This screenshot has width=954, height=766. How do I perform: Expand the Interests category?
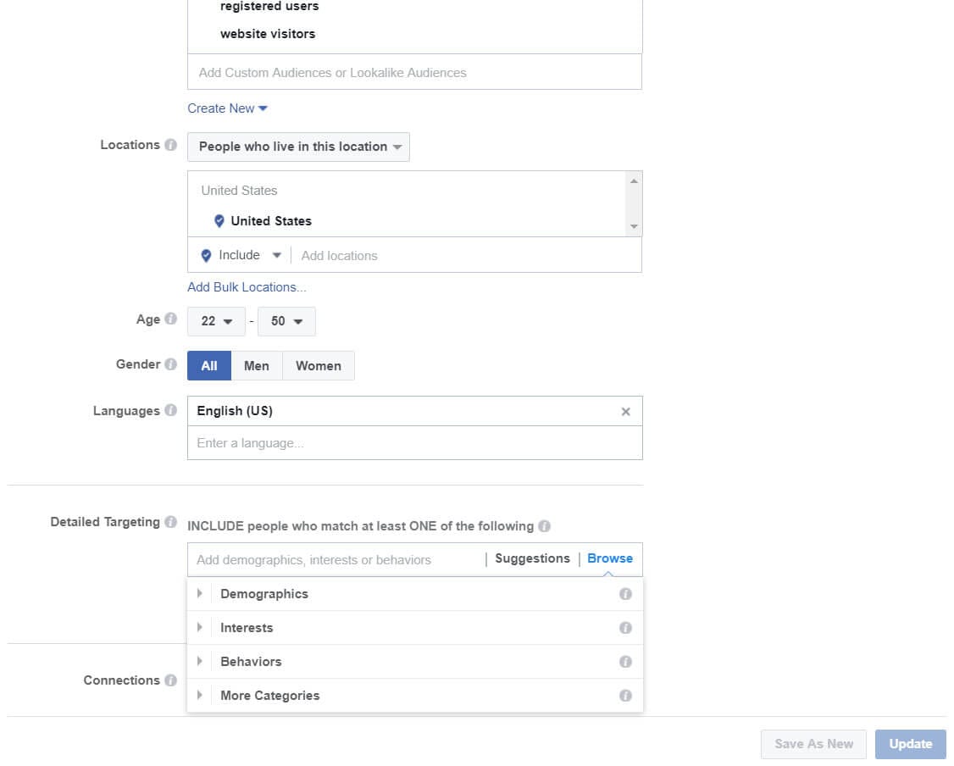tap(200, 627)
